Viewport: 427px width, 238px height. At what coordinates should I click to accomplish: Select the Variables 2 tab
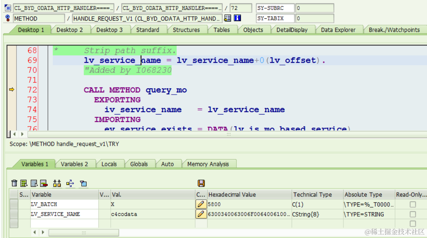pos(74,164)
